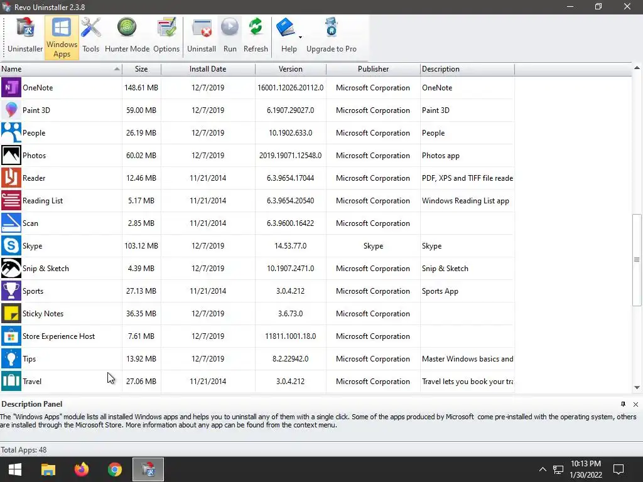Sort by Version column header
643x482 pixels.
[x=290, y=69]
